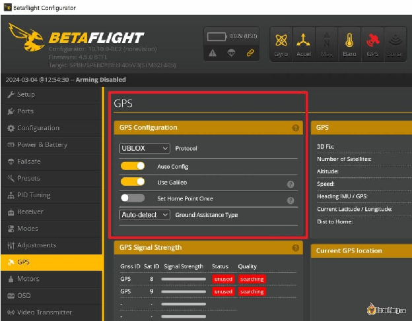Turn off the Use Galileo switch

(x=133, y=182)
